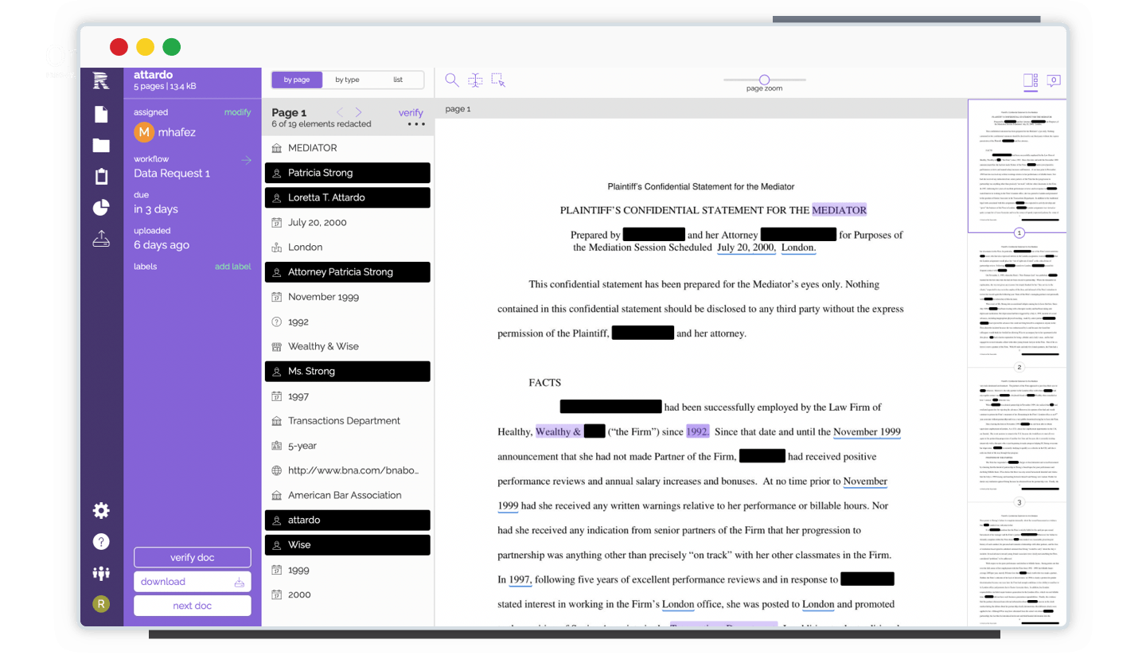Viewport: 1146px width, 655px height.
Task: Click highlighted MEDIATOR in document title
Action: (840, 210)
